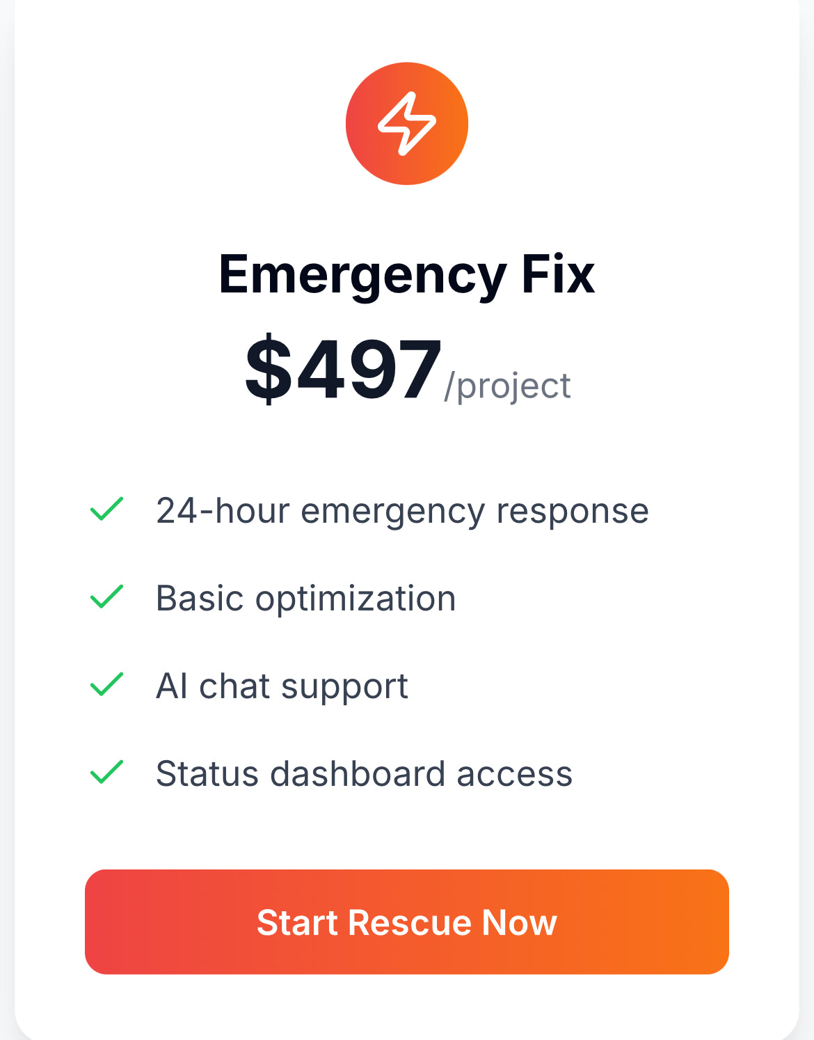The image size is (814, 1040).
Task: Select the Status dashboard access feature text
Action: 364,773
